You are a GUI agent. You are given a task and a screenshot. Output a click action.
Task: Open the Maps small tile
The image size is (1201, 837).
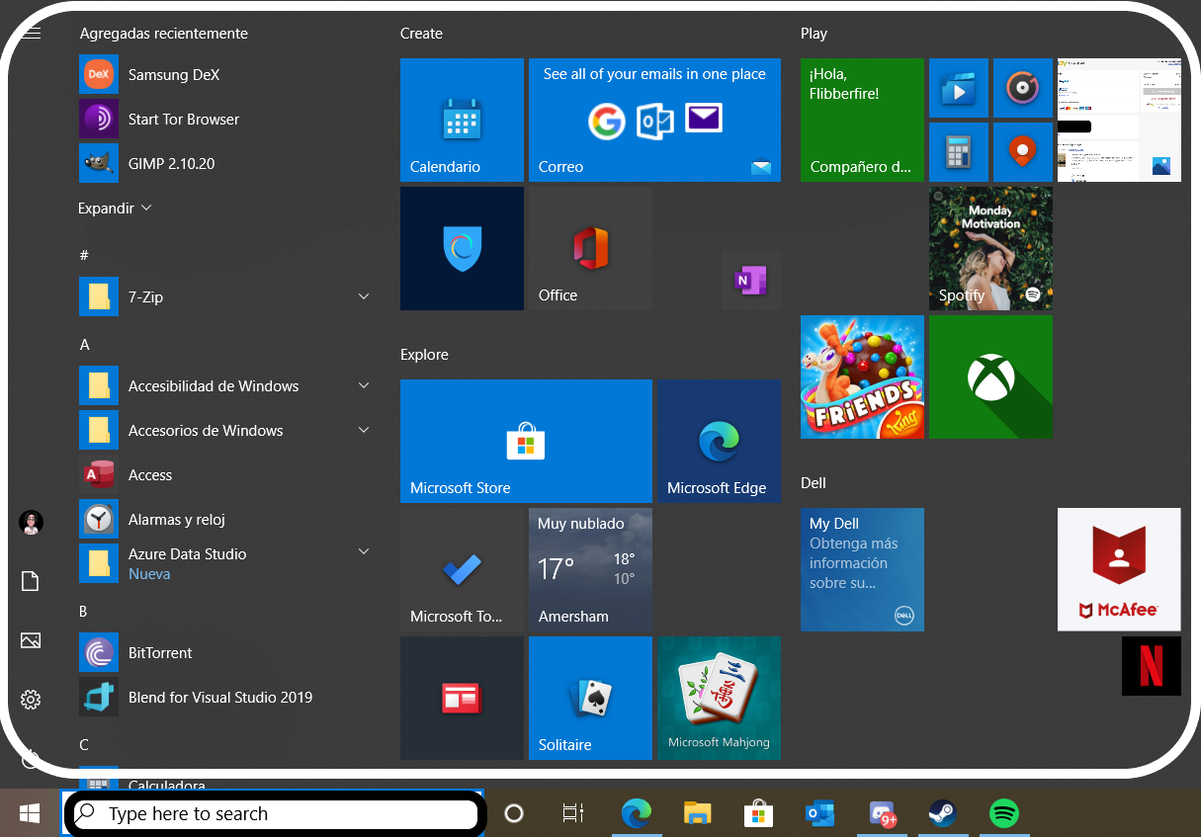pos(1022,152)
